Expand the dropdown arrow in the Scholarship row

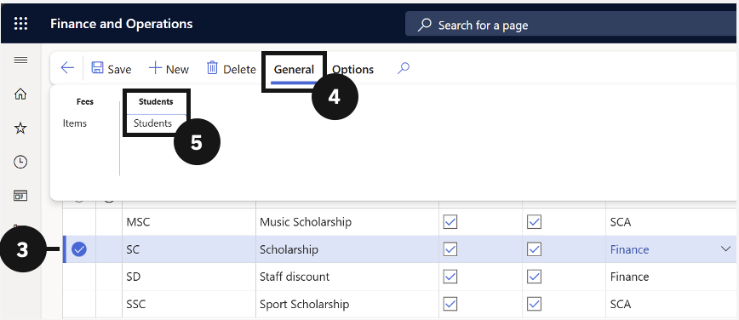[725, 249]
